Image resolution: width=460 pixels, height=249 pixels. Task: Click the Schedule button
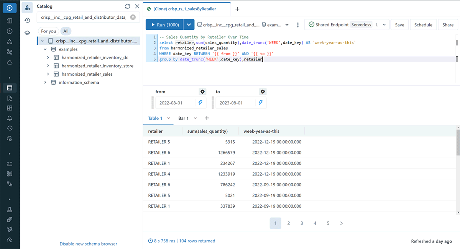pyautogui.click(x=423, y=25)
